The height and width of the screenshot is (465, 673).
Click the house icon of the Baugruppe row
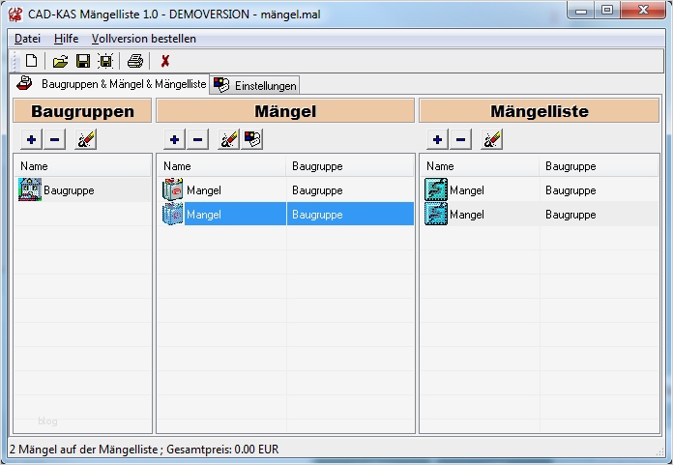[30, 189]
